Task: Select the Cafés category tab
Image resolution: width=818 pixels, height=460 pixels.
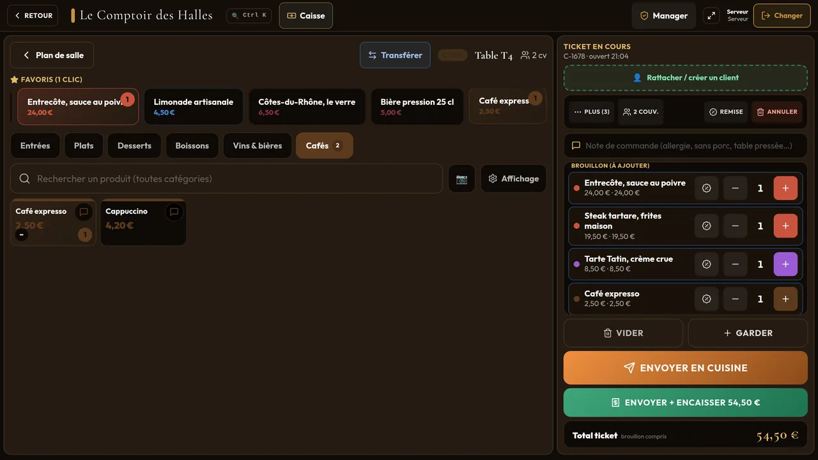Action: click(324, 146)
